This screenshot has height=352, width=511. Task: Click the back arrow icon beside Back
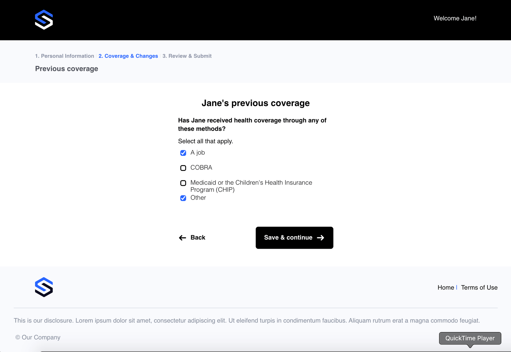coord(182,237)
